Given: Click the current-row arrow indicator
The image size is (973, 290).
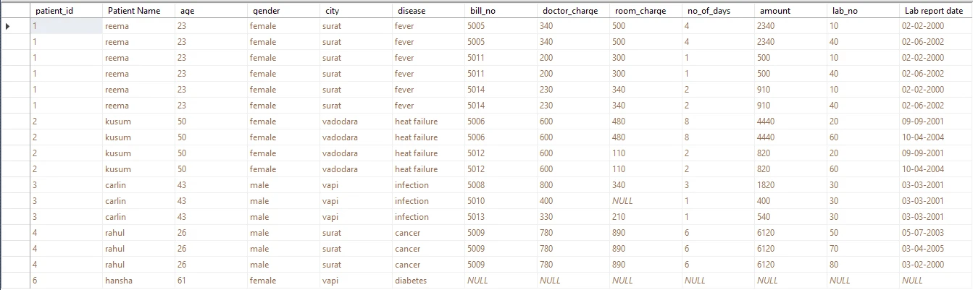Looking at the screenshot, I should pyautogui.click(x=8, y=26).
